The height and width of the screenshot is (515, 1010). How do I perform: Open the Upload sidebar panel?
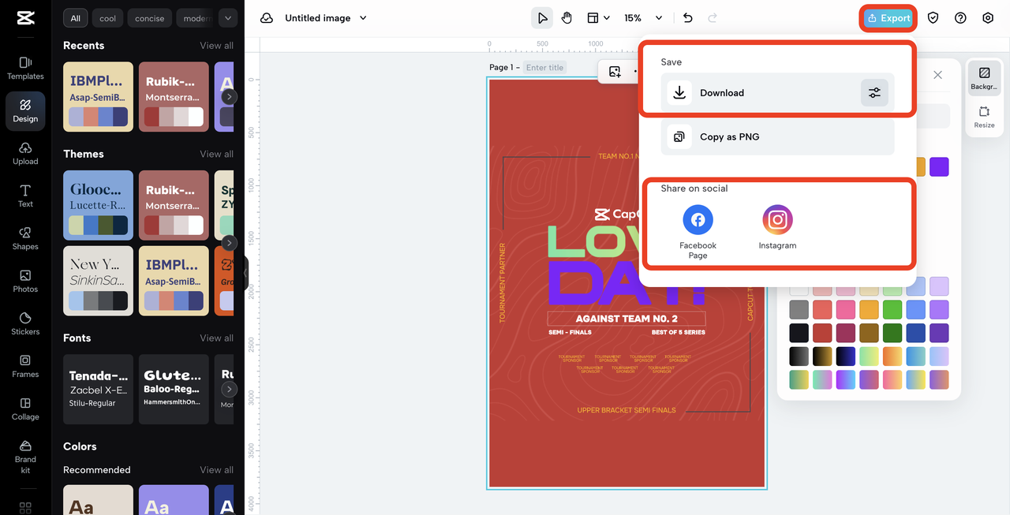point(25,153)
